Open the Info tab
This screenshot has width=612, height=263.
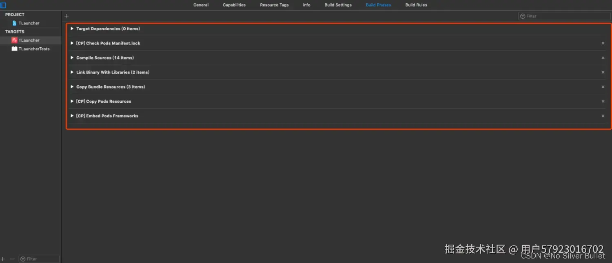307,5
